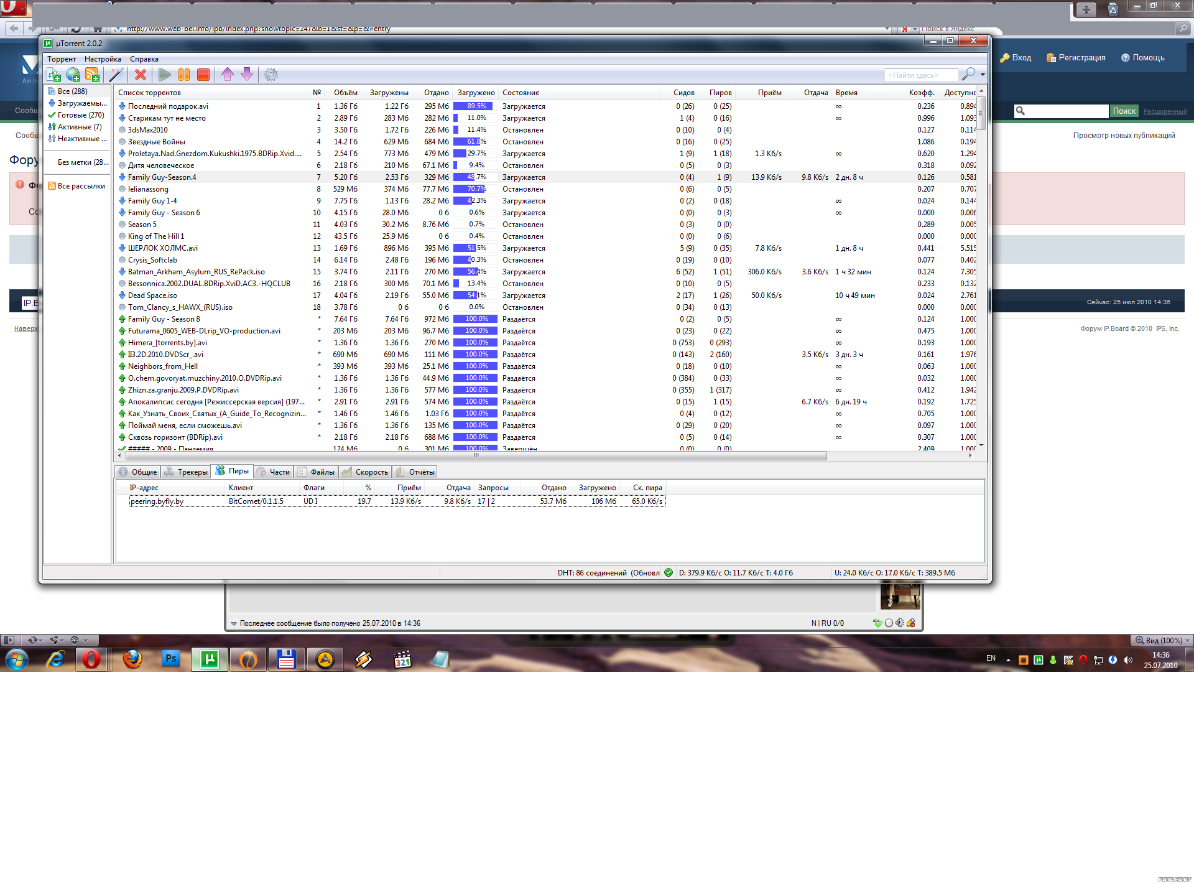Select peer 'peering.byfly.by' row
The image size is (1194, 884).
click(x=397, y=501)
